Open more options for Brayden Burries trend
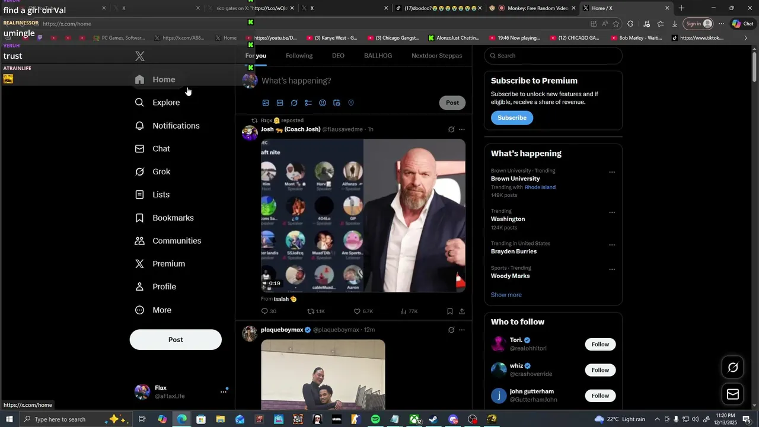Viewport: 759px width, 427px height. point(612,245)
